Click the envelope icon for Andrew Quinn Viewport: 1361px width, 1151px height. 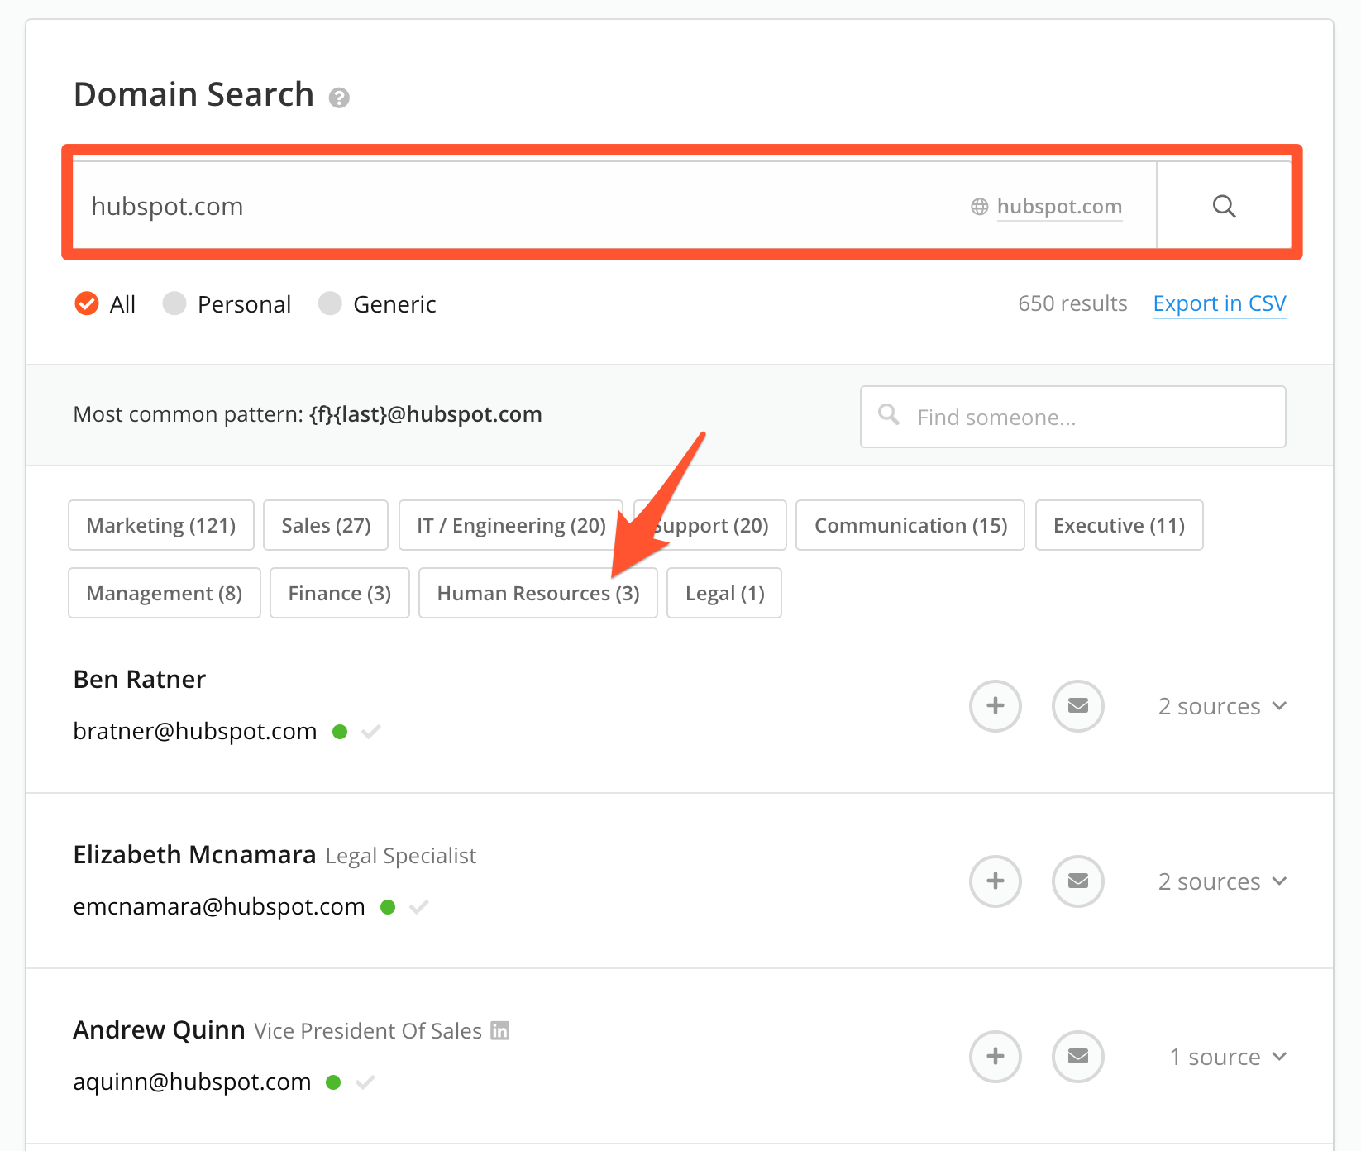[x=1078, y=1057]
